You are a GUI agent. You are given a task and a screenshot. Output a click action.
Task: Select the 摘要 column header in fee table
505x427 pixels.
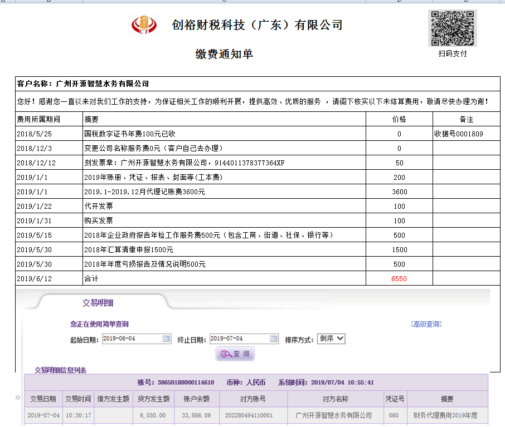pyautogui.click(x=224, y=119)
